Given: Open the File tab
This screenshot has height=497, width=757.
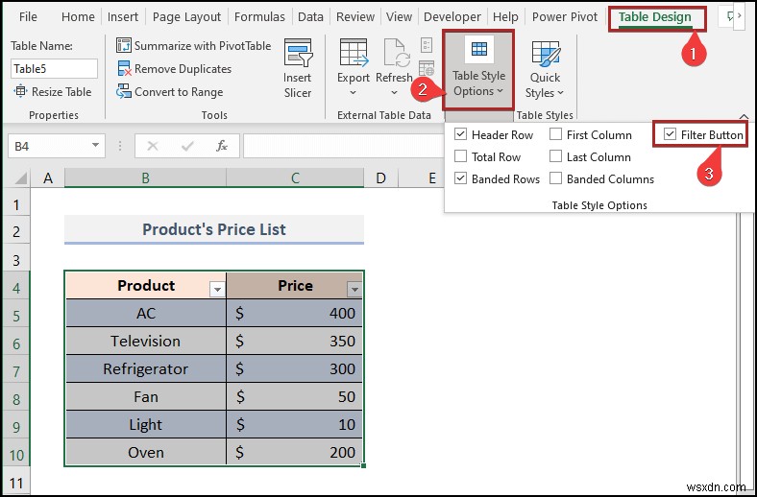Looking at the screenshot, I should coord(28,17).
